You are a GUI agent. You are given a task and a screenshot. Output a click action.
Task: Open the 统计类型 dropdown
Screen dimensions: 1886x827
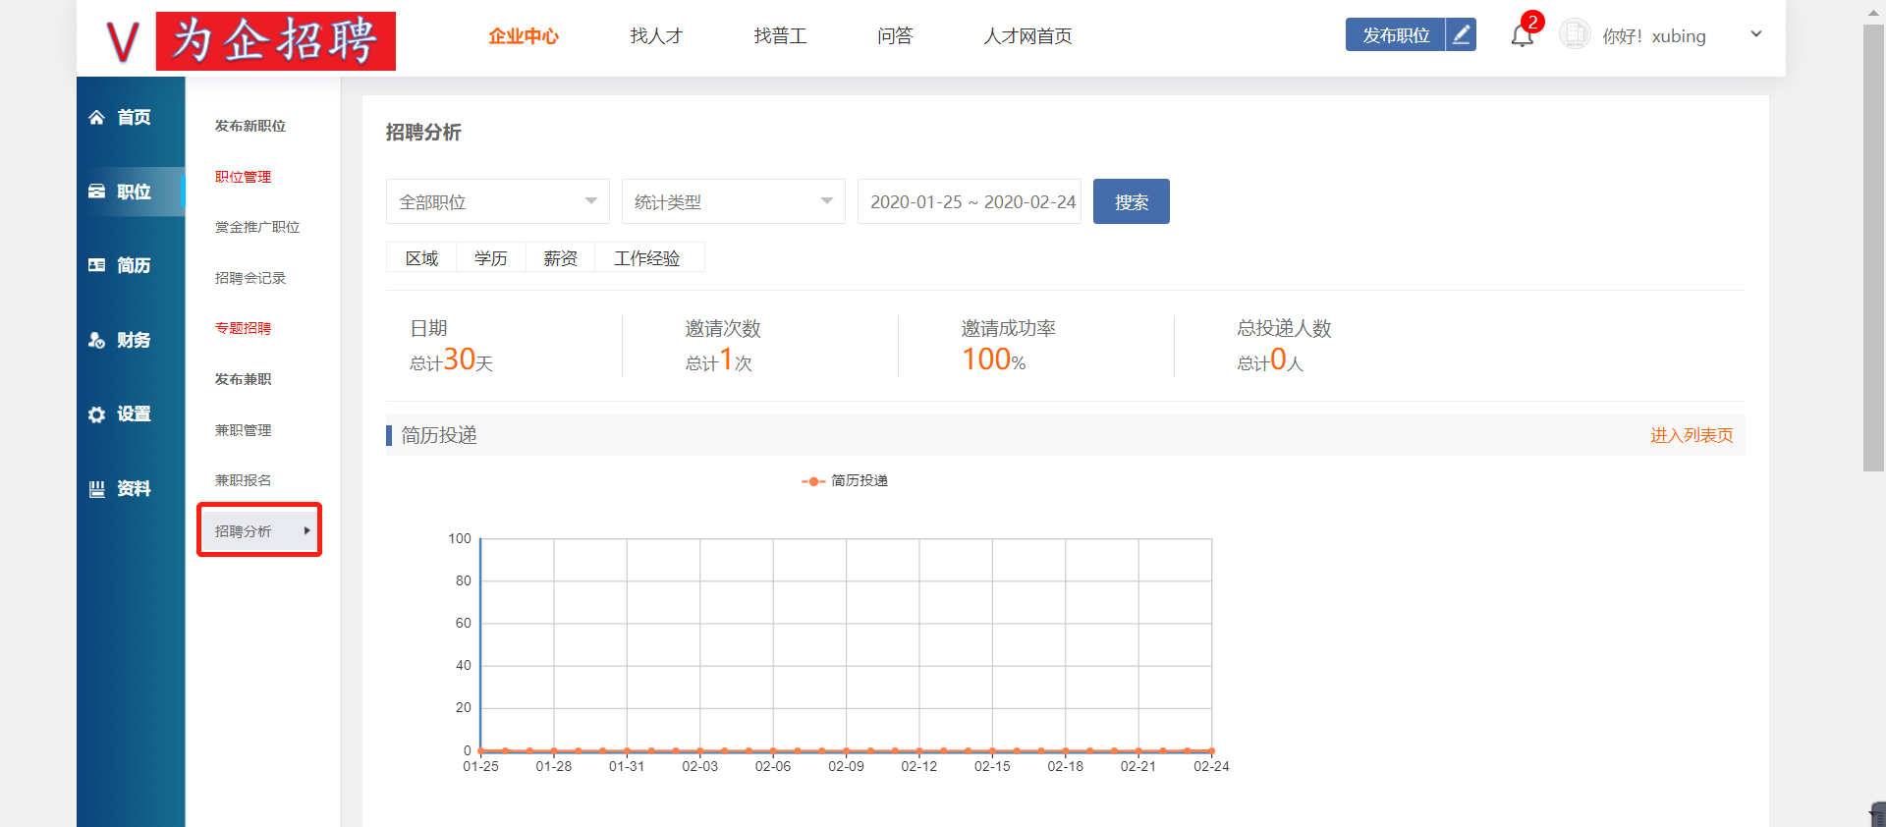click(x=734, y=201)
